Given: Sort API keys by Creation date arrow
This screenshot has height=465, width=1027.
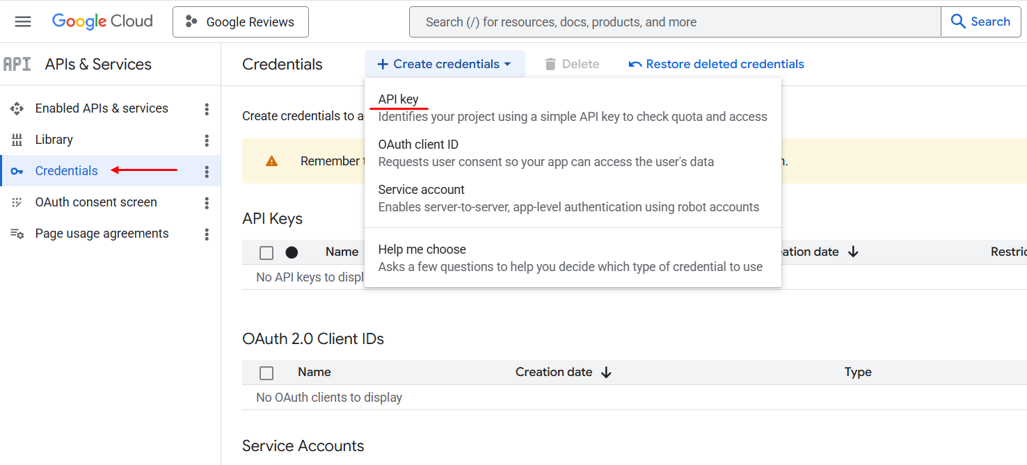Looking at the screenshot, I should click(854, 252).
